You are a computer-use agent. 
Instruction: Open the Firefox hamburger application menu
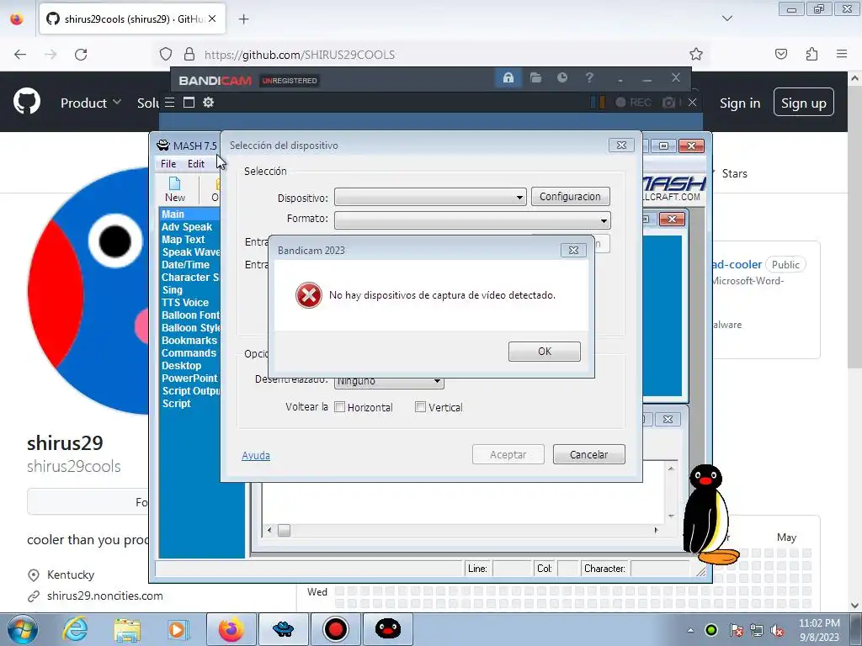(x=842, y=54)
